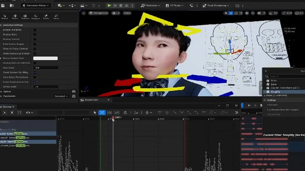Open the add content dropdown with the green plus
305x171 pixels.
click(x=61, y=6)
